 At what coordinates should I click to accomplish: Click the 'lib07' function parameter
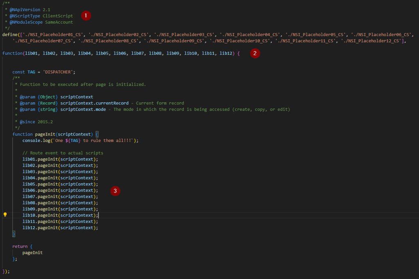pyautogui.click(x=137, y=53)
